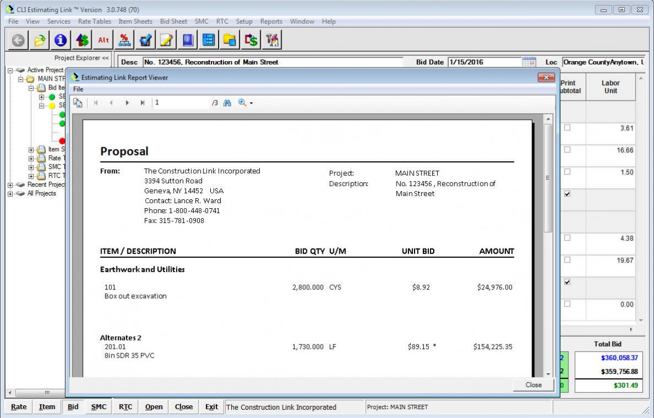Screen dimensions: 654x418
Task: Click the magnifier zoom icon in Report Viewer
Action: [x=242, y=103]
